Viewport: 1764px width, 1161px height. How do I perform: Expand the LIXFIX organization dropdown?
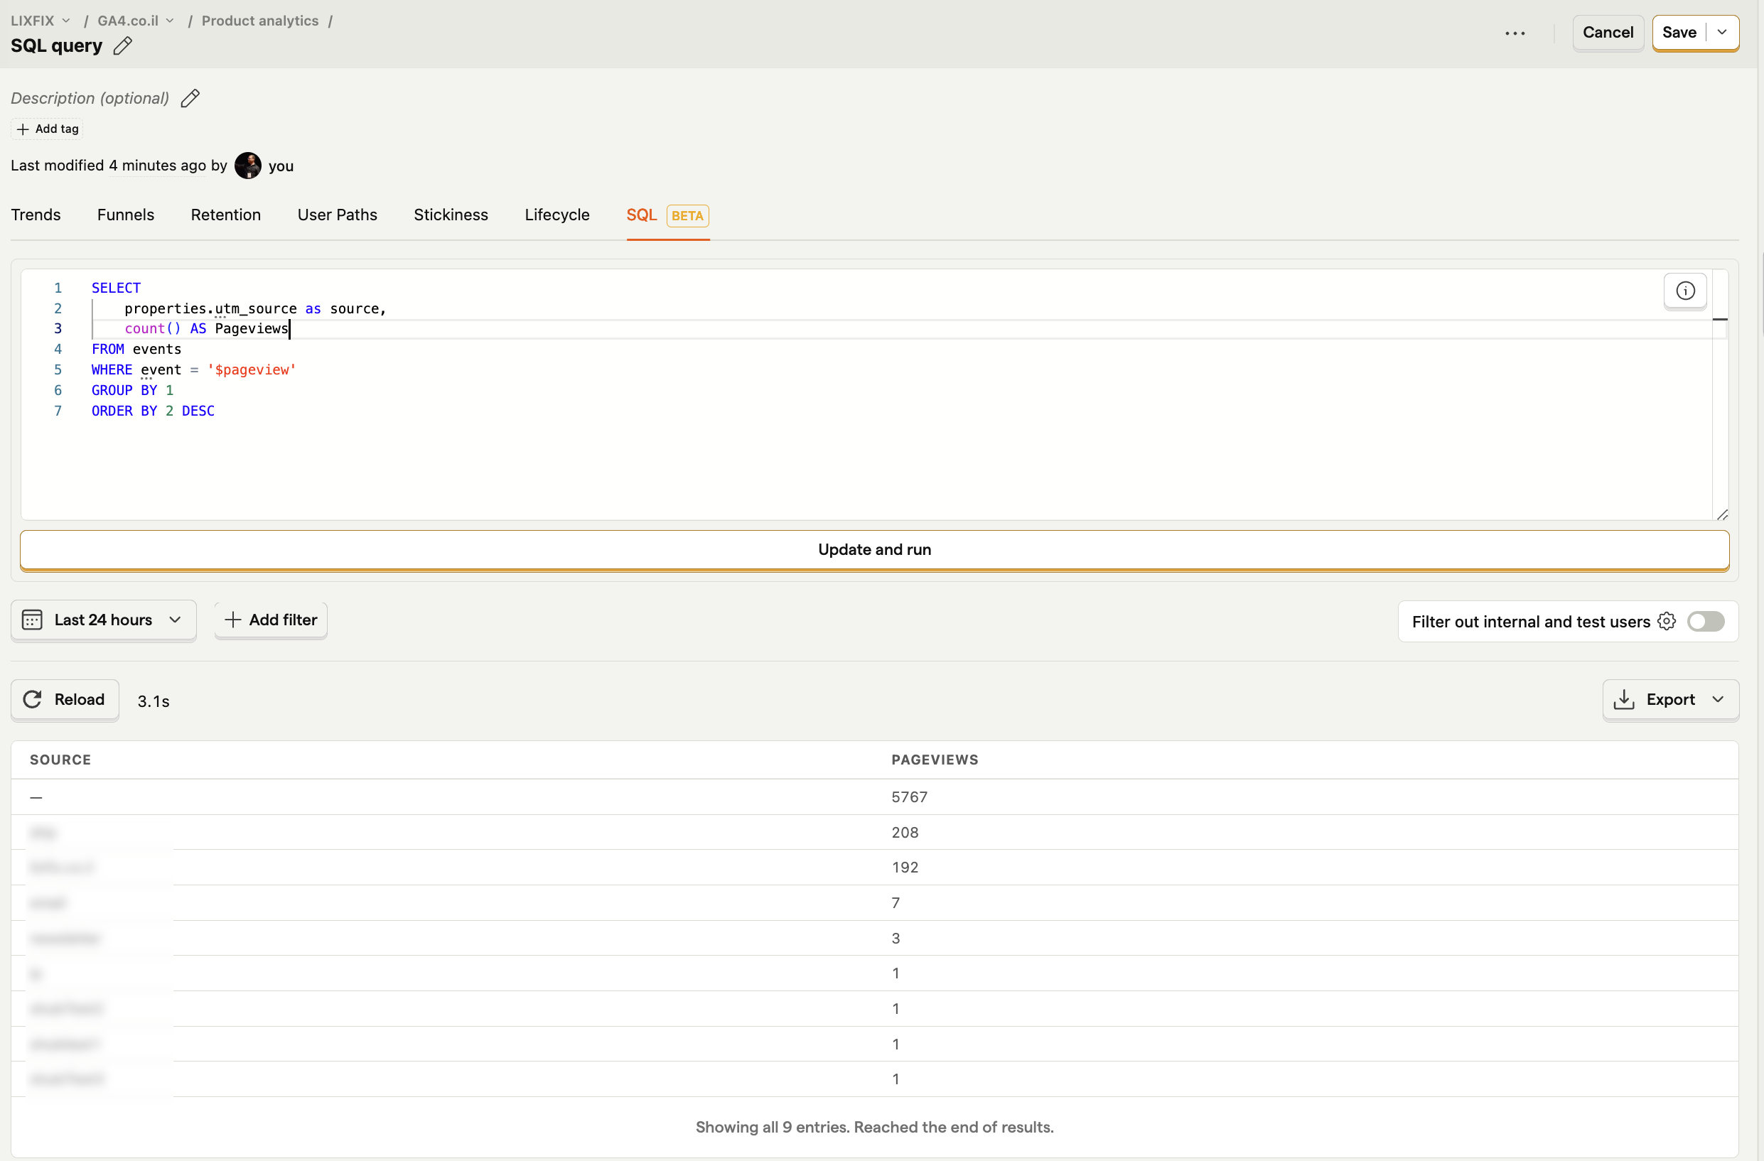tap(41, 21)
